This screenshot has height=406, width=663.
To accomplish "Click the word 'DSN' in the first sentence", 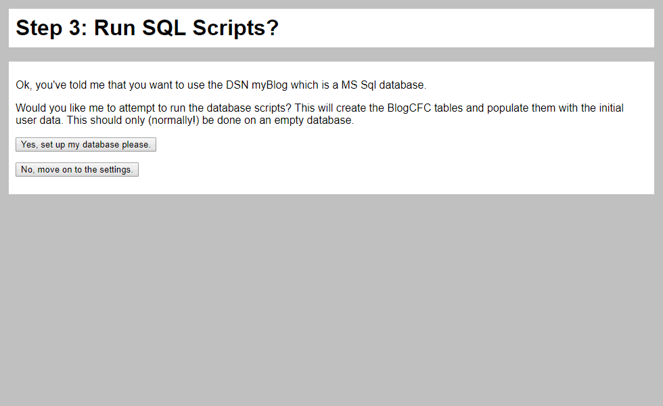I will tap(237, 85).
